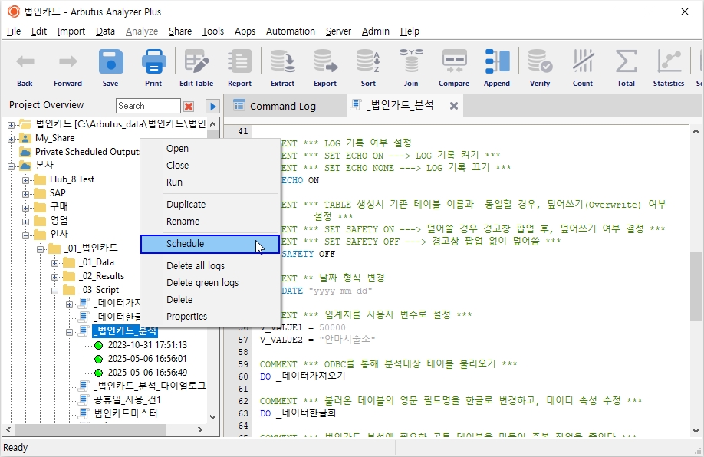This screenshot has height=457, width=704.
Task: Expand the 영업 folder node
Action: tap(25, 222)
